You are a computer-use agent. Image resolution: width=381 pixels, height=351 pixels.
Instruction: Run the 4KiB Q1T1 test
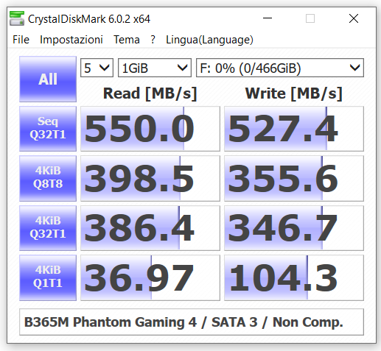click(48, 277)
